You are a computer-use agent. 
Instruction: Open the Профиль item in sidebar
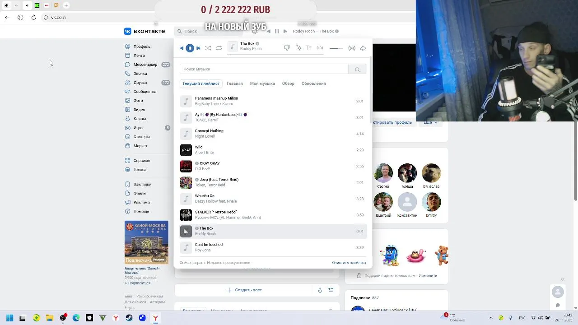tap(142, 46)
